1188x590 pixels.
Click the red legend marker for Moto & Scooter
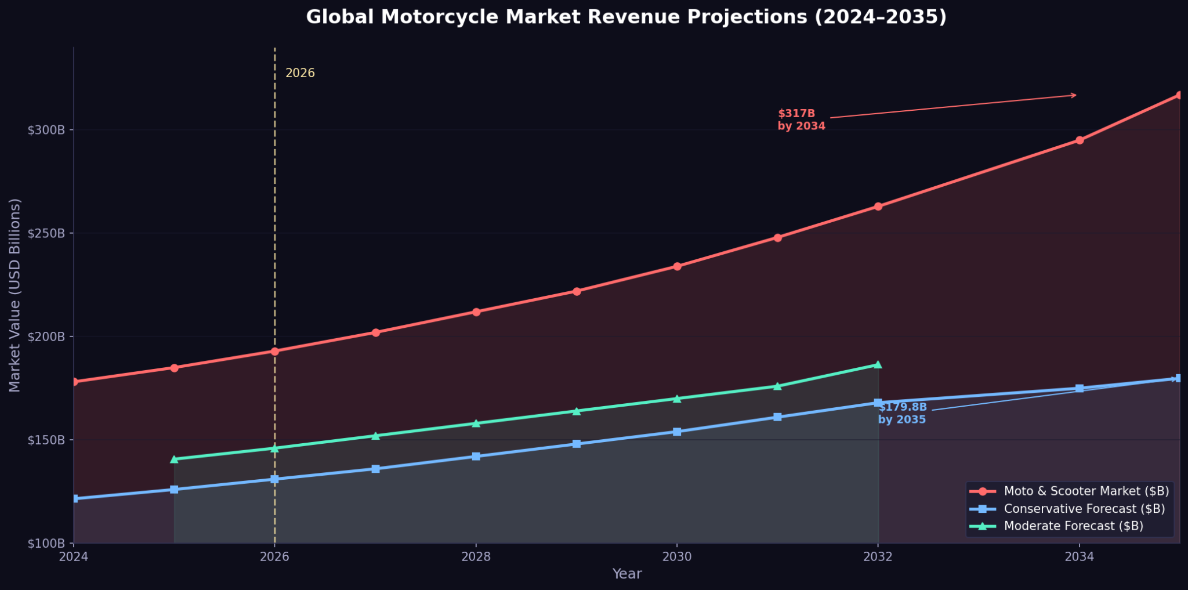click(x=983, y=491)
